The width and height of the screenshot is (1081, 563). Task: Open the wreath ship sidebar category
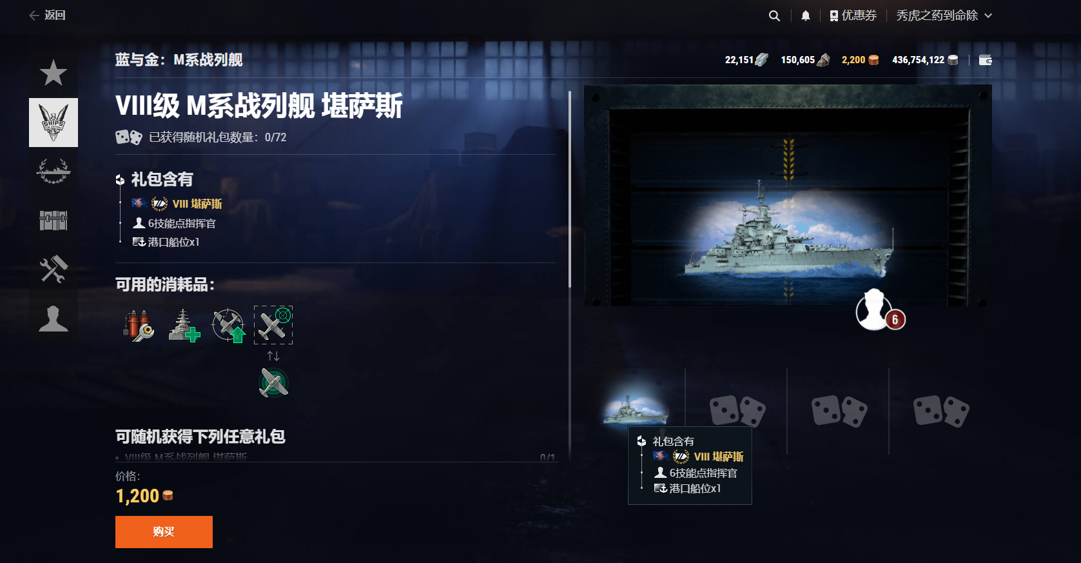(54, 172)
